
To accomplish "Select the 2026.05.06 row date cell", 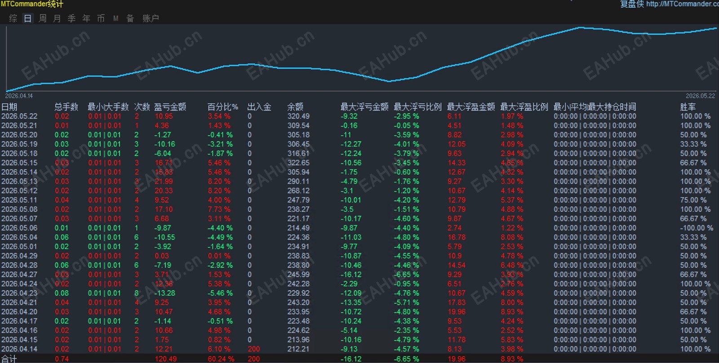I will pos(19,228).
